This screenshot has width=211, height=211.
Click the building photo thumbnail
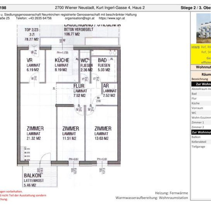(x=204, y=28)
